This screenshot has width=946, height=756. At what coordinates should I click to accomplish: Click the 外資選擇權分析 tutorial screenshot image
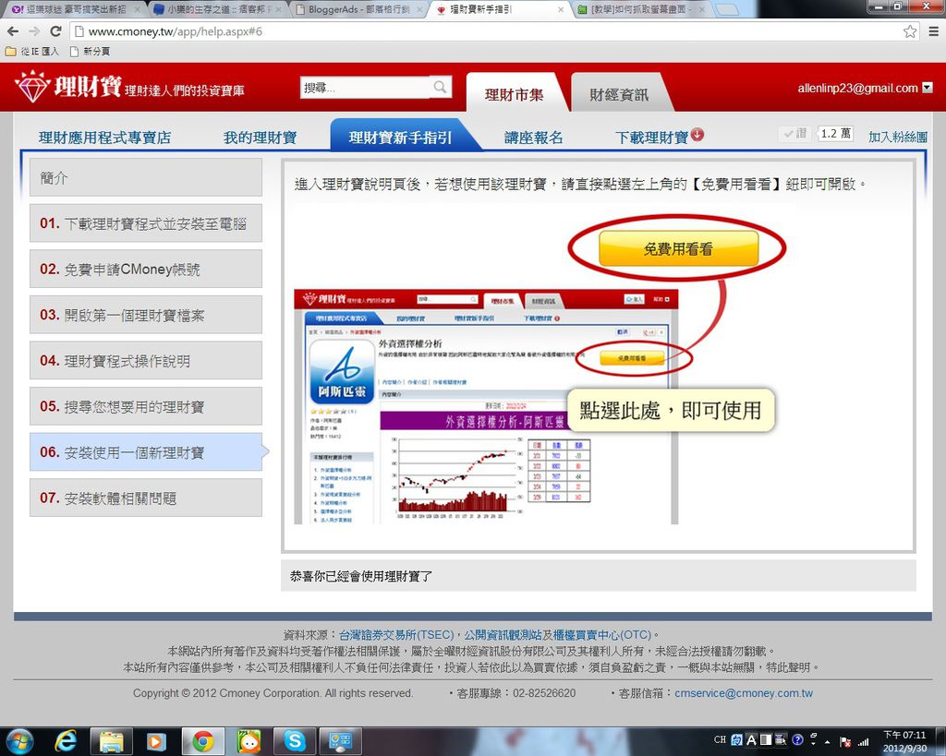[486, 407]
